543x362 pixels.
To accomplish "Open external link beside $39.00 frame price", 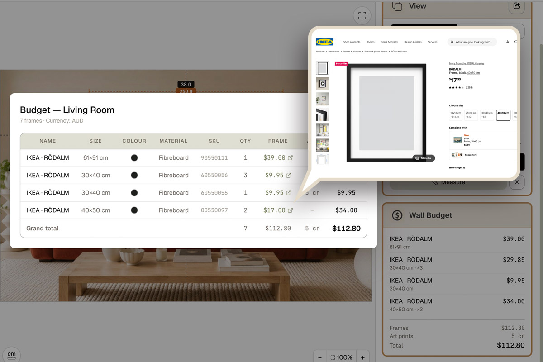I will (x=290, y=158).
